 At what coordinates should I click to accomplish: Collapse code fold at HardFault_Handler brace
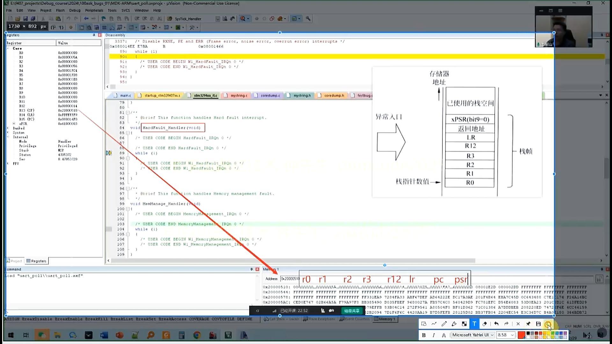pyautogui.click(x=127, y=133)
